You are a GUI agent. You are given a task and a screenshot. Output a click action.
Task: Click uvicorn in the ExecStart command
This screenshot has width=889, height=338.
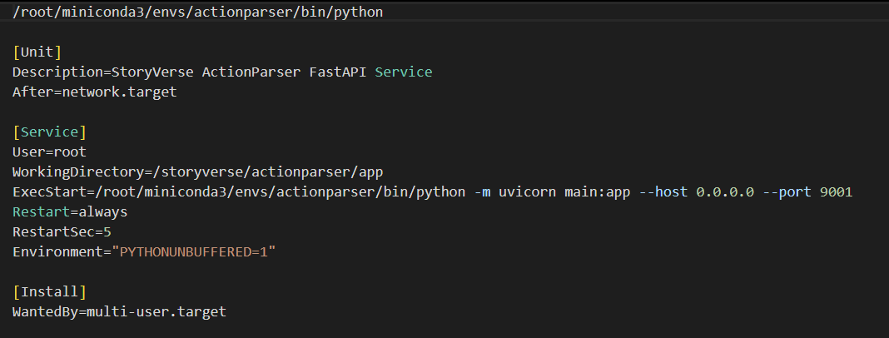[x=527, y=191]
